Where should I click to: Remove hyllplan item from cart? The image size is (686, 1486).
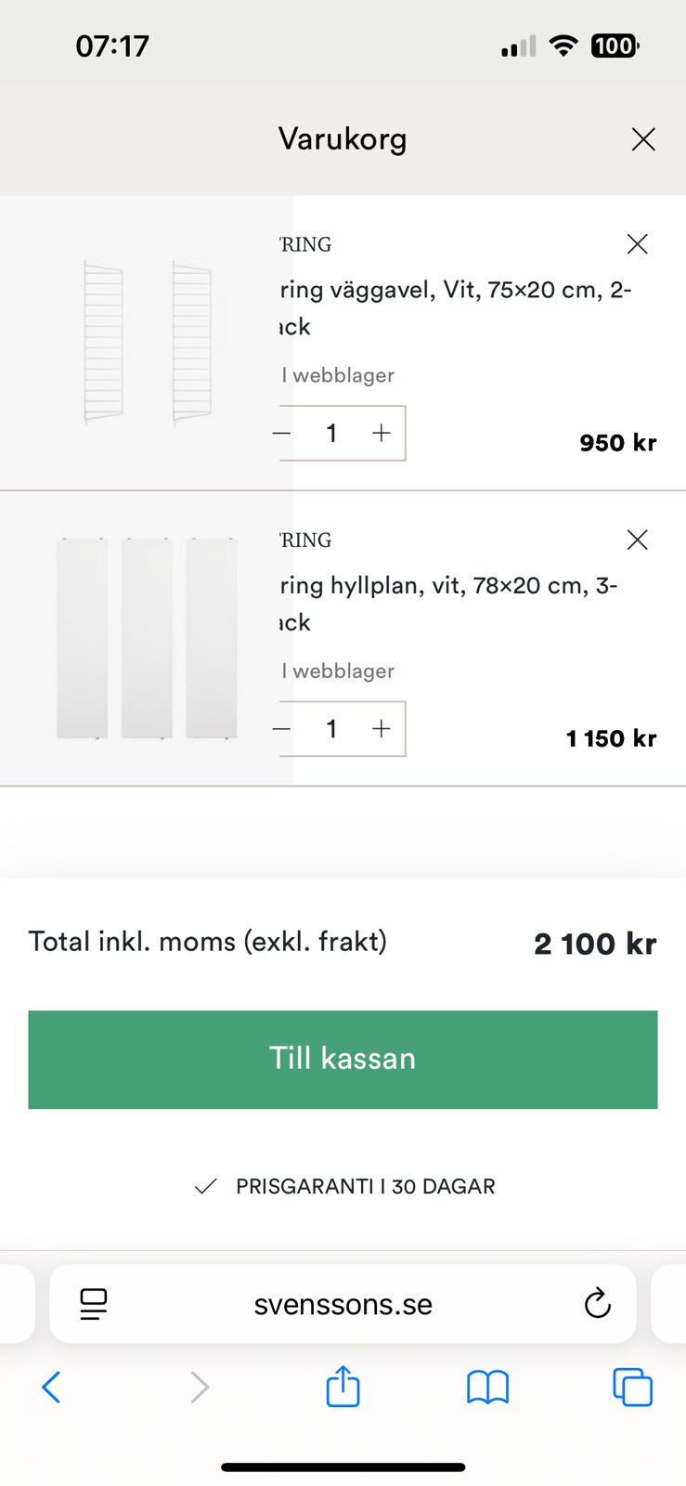pyautogui.click(x=637, y=540)
